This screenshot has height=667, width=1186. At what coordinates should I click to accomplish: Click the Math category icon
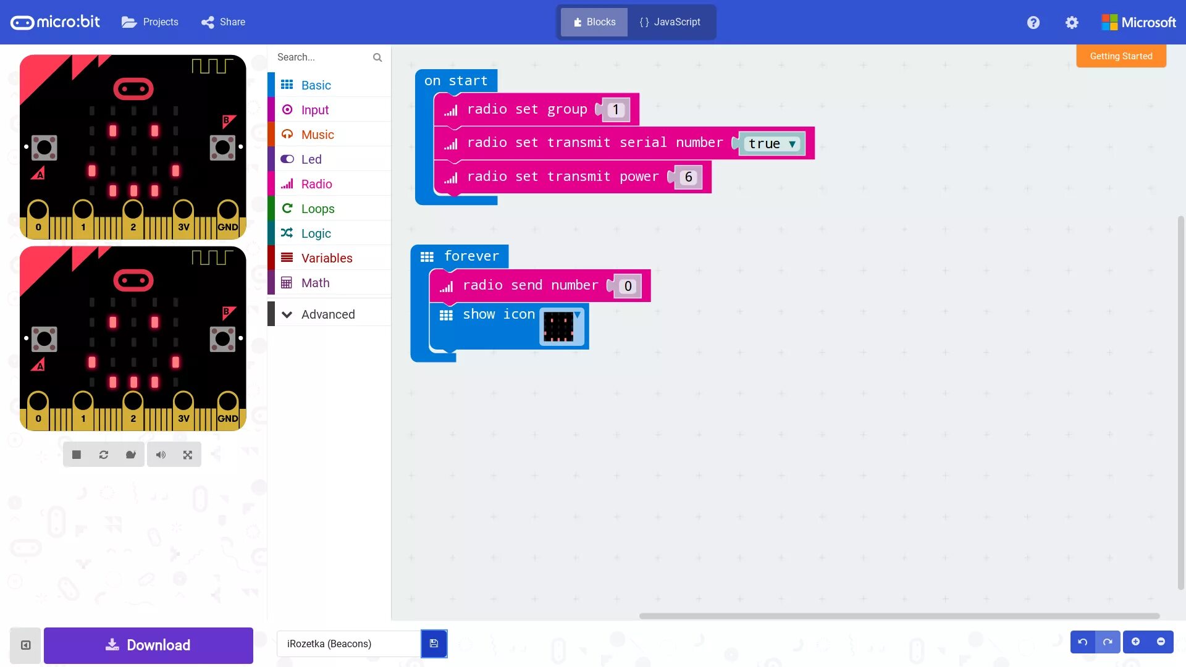tap(287, 283)
